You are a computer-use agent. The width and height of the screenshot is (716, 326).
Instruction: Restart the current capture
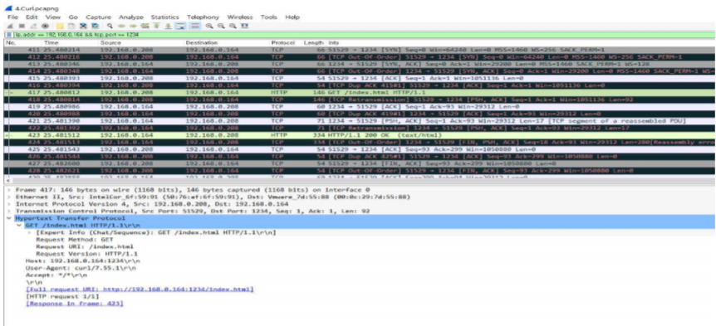33,26
